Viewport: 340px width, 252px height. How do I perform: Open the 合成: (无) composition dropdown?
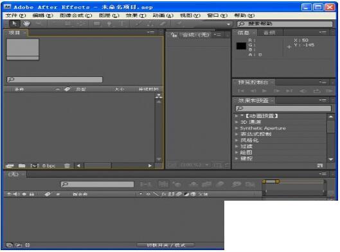tap(196, 35)
